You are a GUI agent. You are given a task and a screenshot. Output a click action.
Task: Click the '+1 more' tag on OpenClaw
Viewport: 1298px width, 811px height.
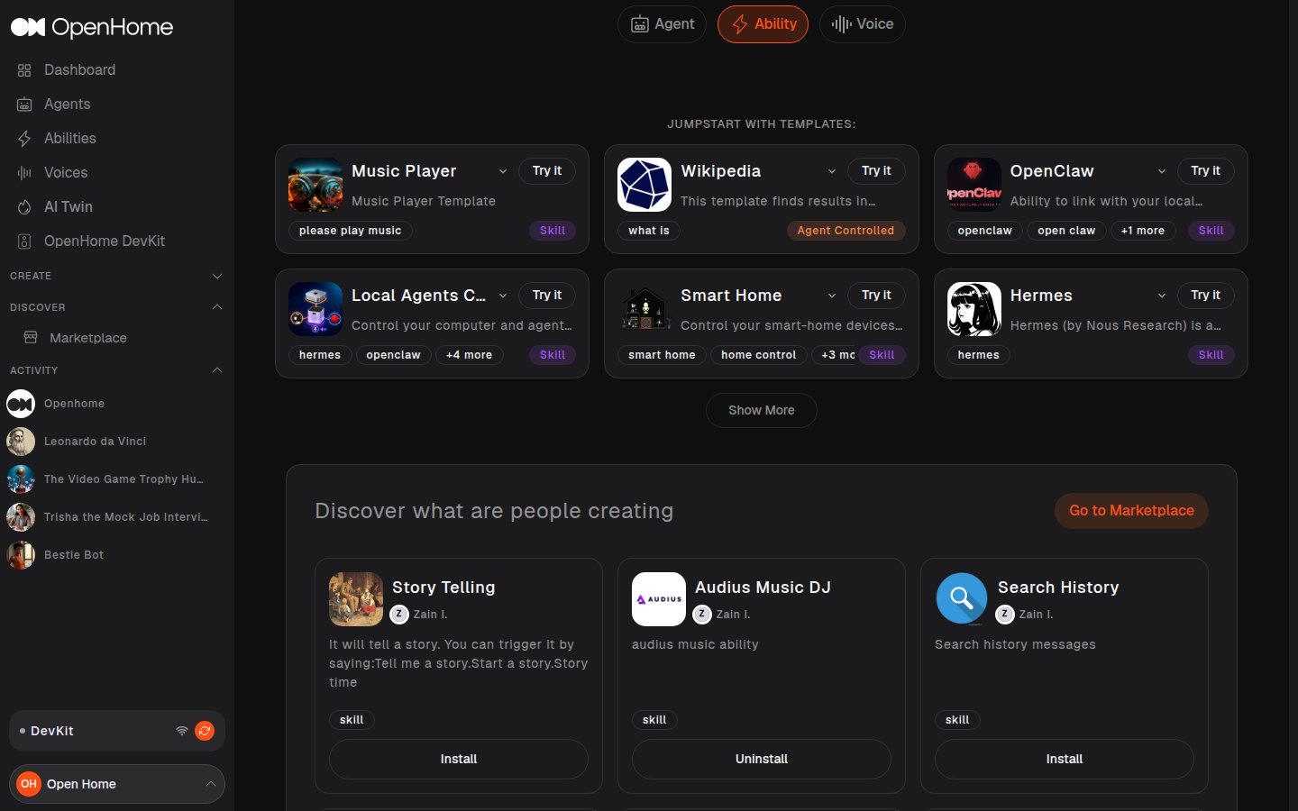[x=1143, y=231]
